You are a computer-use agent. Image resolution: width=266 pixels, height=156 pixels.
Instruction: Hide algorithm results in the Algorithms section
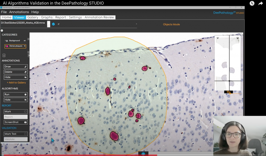(x=16, y=100)
